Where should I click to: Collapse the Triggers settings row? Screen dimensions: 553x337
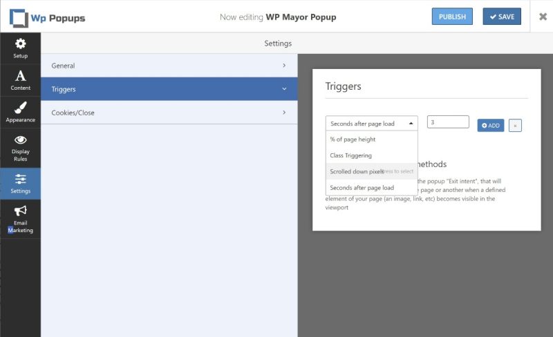point(169,89)
